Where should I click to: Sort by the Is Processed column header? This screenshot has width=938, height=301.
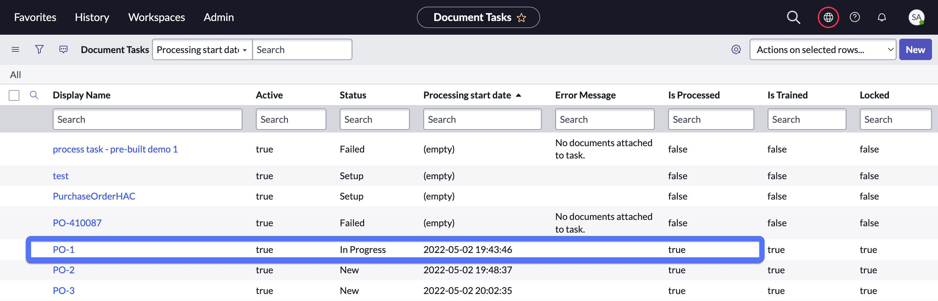click(694, 95)
